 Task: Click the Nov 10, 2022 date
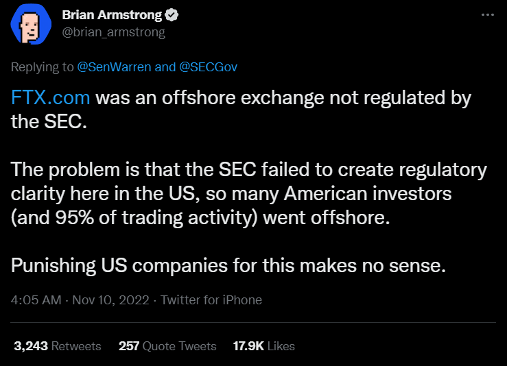pyautogui.click(x=113, y=300)
